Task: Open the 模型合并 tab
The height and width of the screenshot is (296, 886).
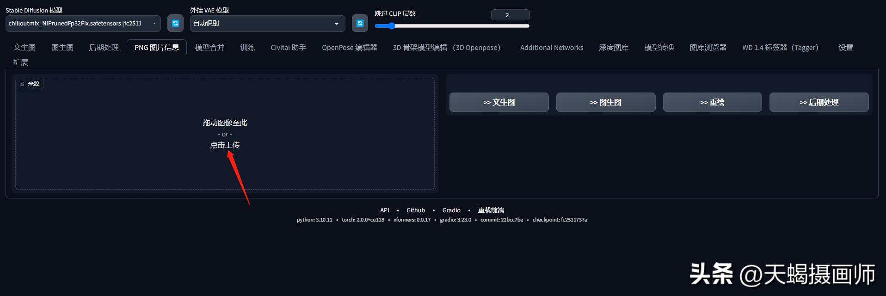Action: coord(209,48)
